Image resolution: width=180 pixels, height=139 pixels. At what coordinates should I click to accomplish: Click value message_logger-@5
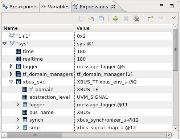click(x=101, y=67)
